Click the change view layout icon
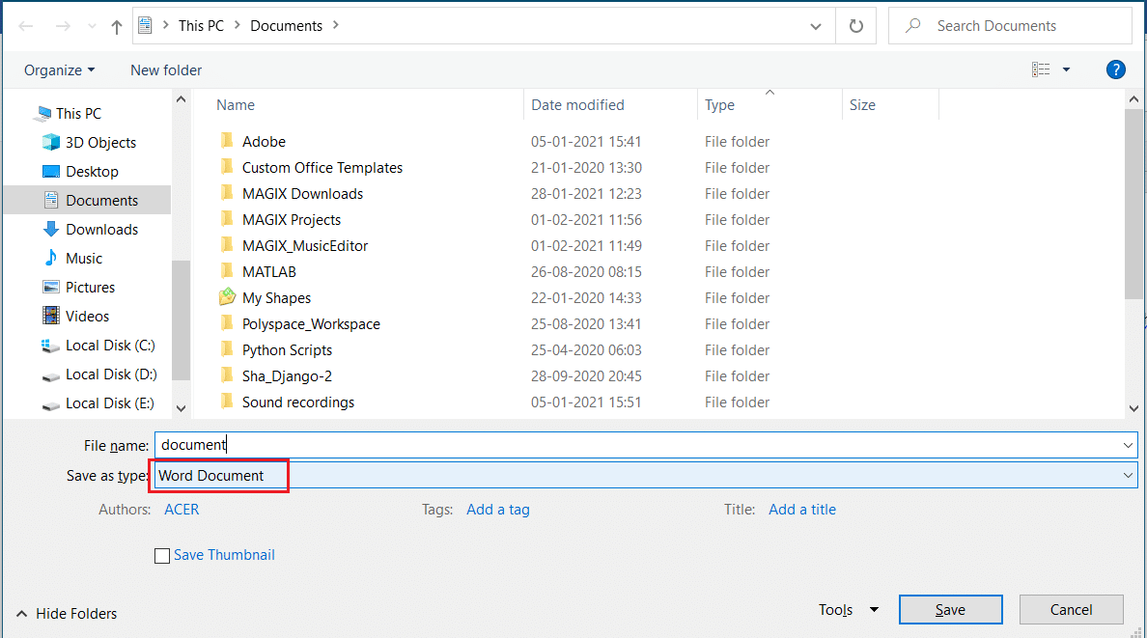The height and width of the screenshot is (638, 1147). pyautogui.click(x=1041, y=69)
